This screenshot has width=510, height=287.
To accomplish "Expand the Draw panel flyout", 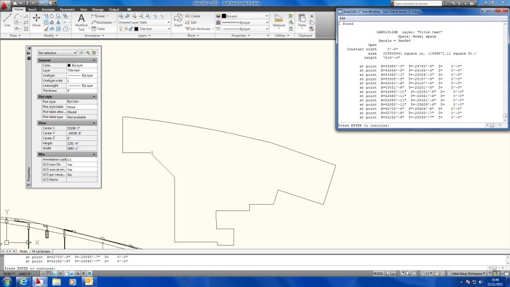I will pyautogui.click(x=15, y=36).
